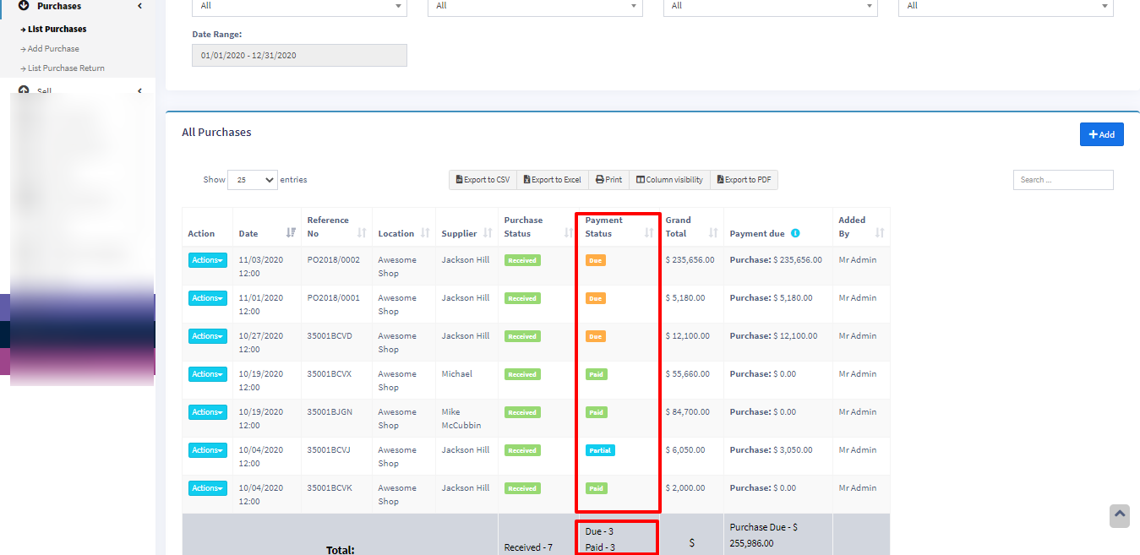
Task: Open Add Purchase in sidebar
Action: click(x=53, y=49)
